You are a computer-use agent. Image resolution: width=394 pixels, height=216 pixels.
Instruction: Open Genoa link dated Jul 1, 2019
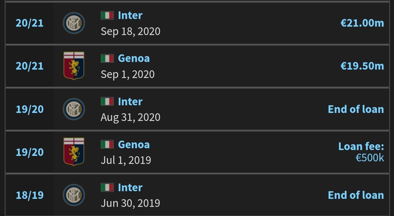tap(134, 145)
